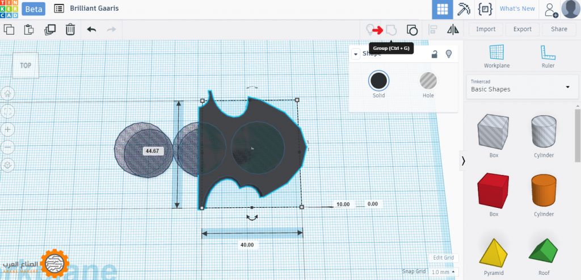Hide selected shape using panel lightbulb

click(x=449, y=54)
